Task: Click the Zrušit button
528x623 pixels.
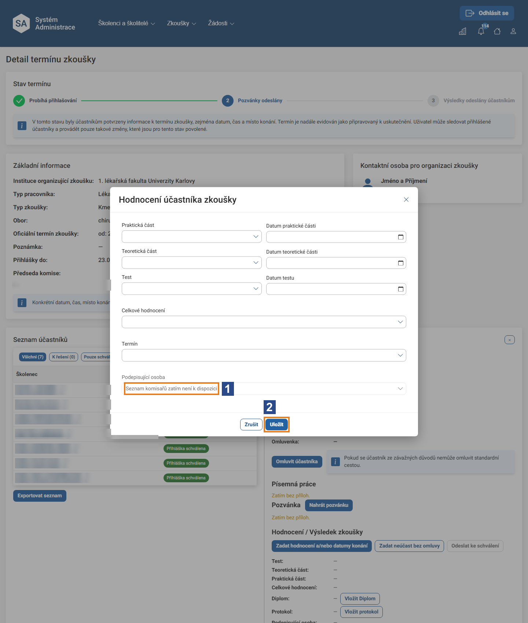Action: pos(251,424)
